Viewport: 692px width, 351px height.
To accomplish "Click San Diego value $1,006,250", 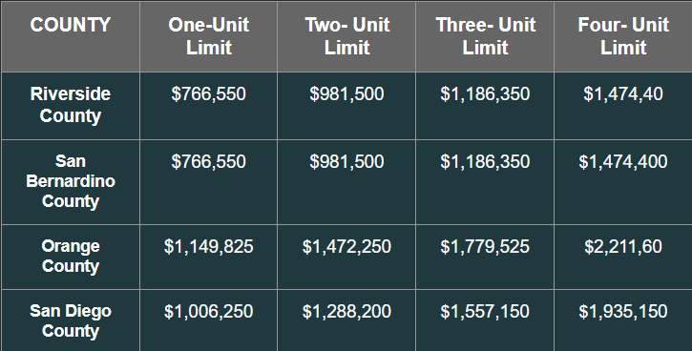I will (x=209, y=311).
